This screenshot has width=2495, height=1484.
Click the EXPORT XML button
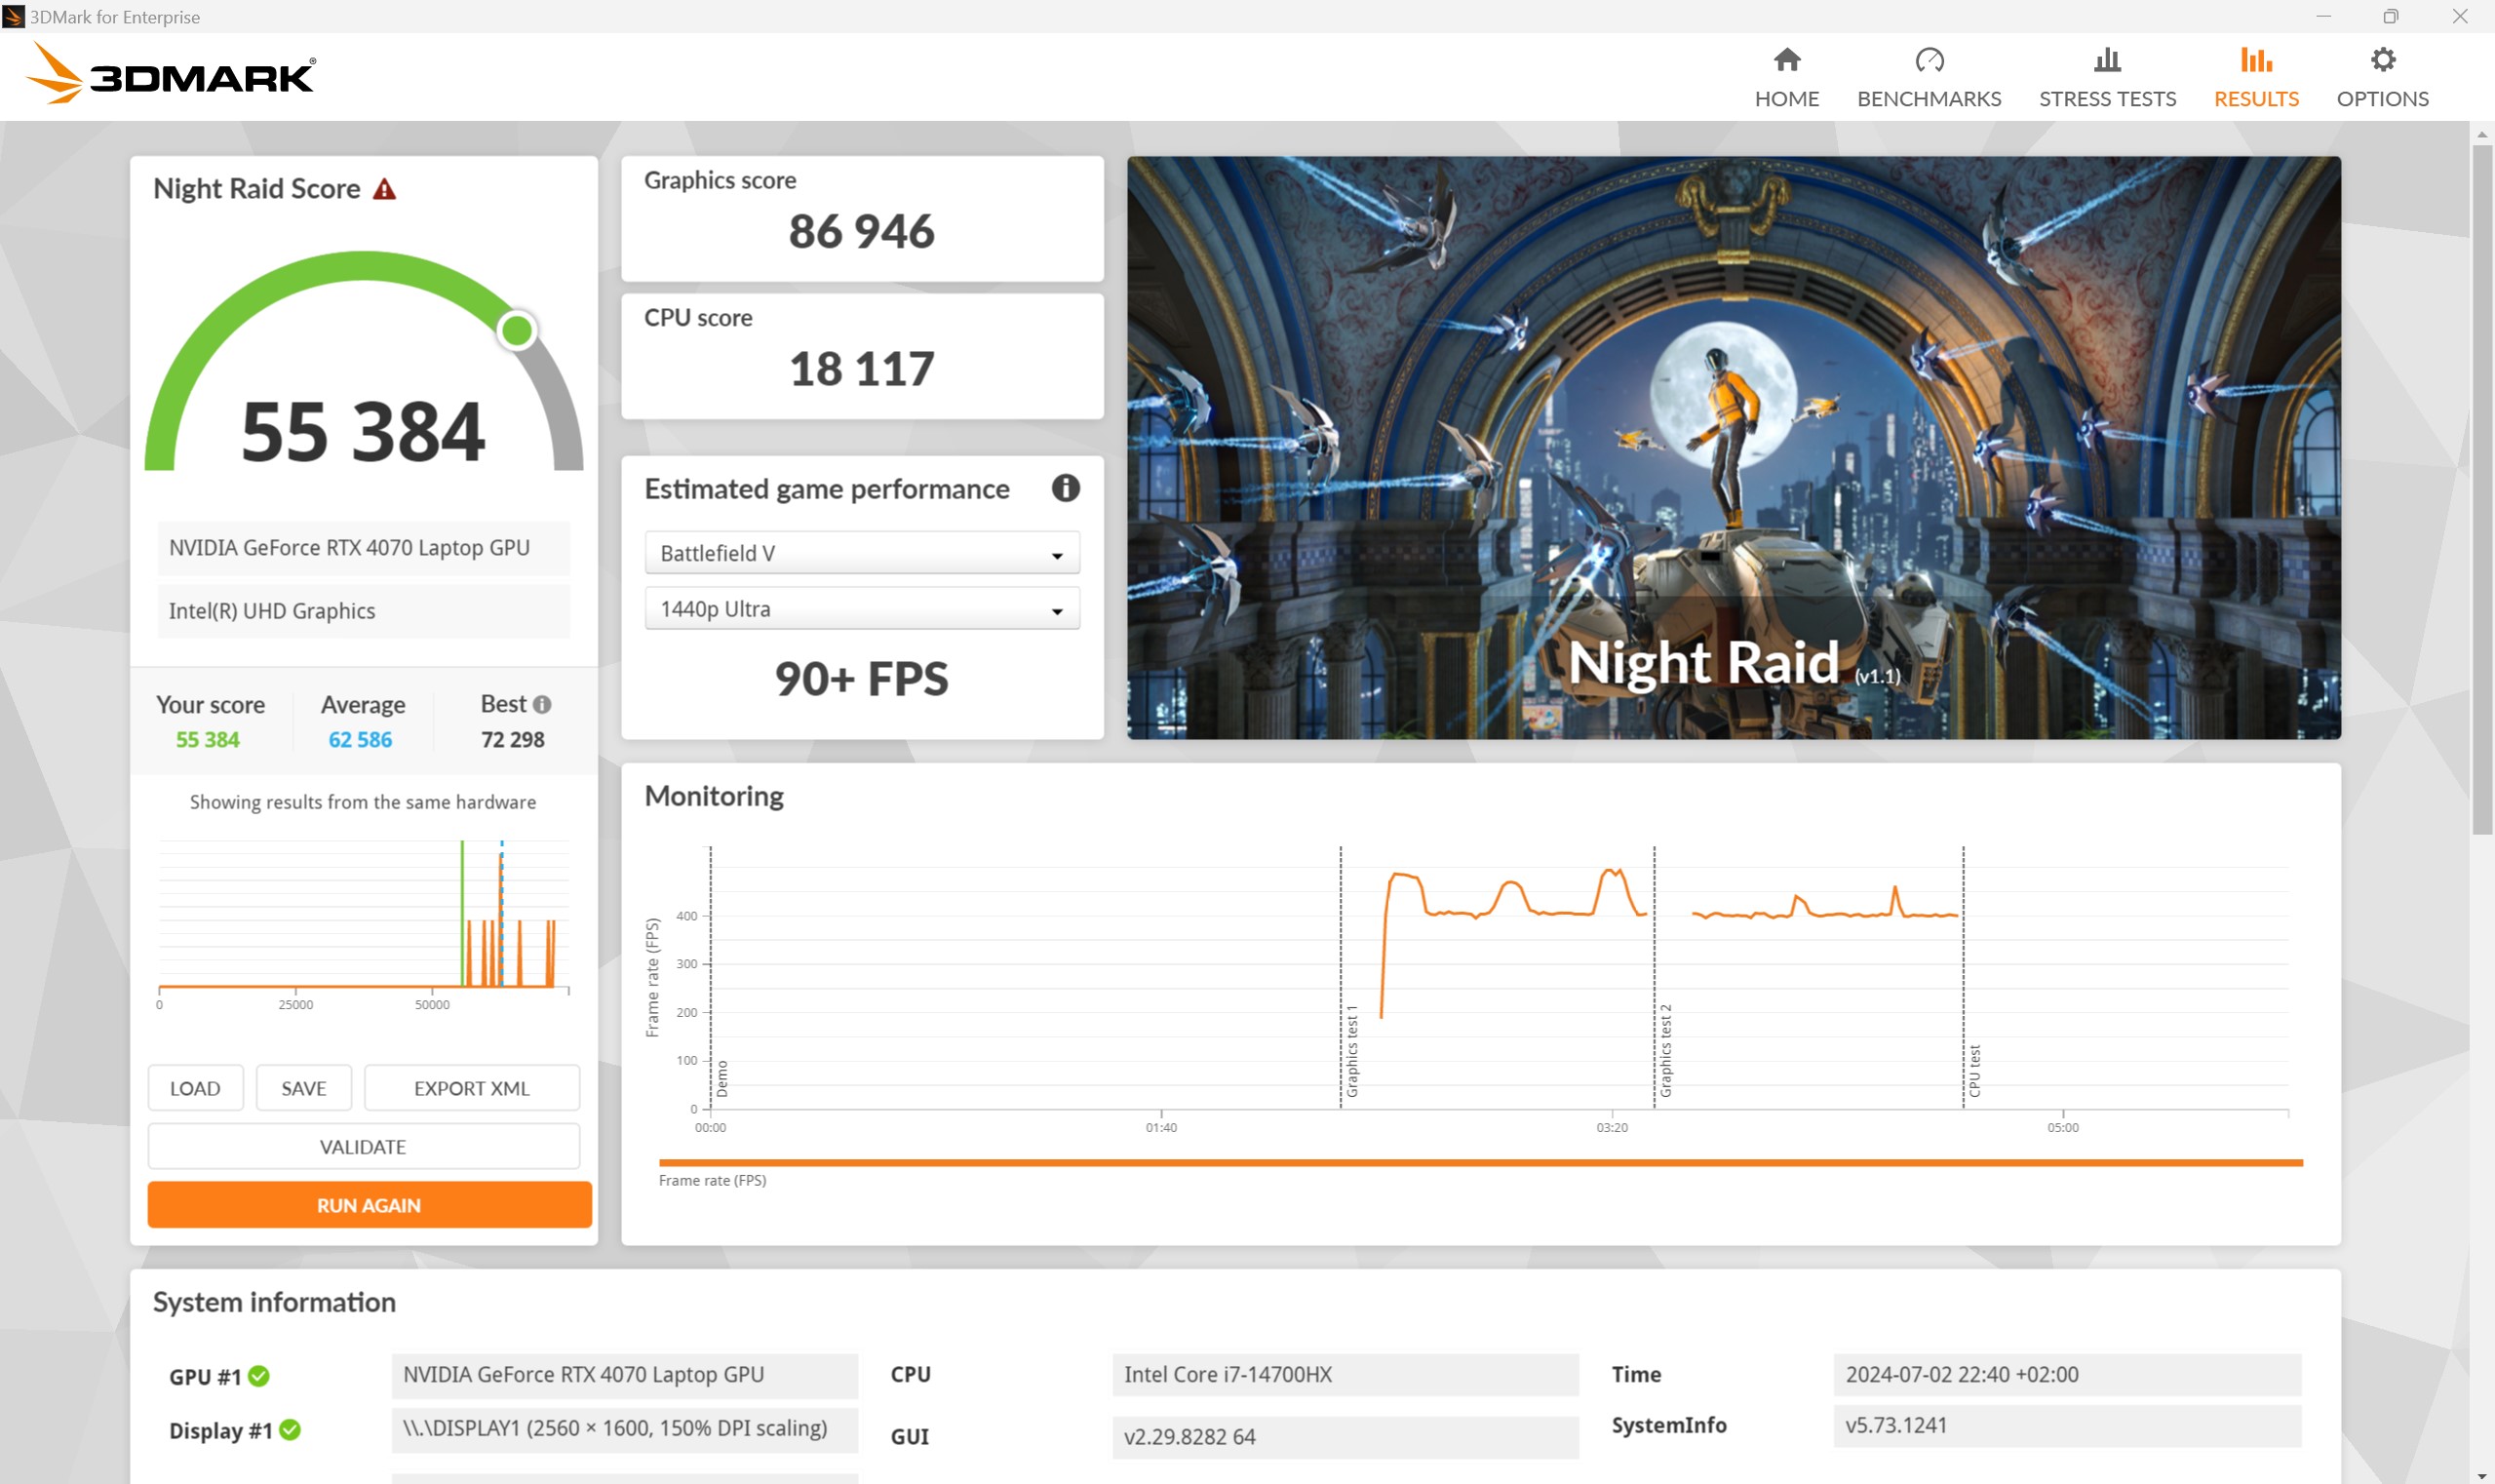pyautogui.click(x=471, y=1088)
